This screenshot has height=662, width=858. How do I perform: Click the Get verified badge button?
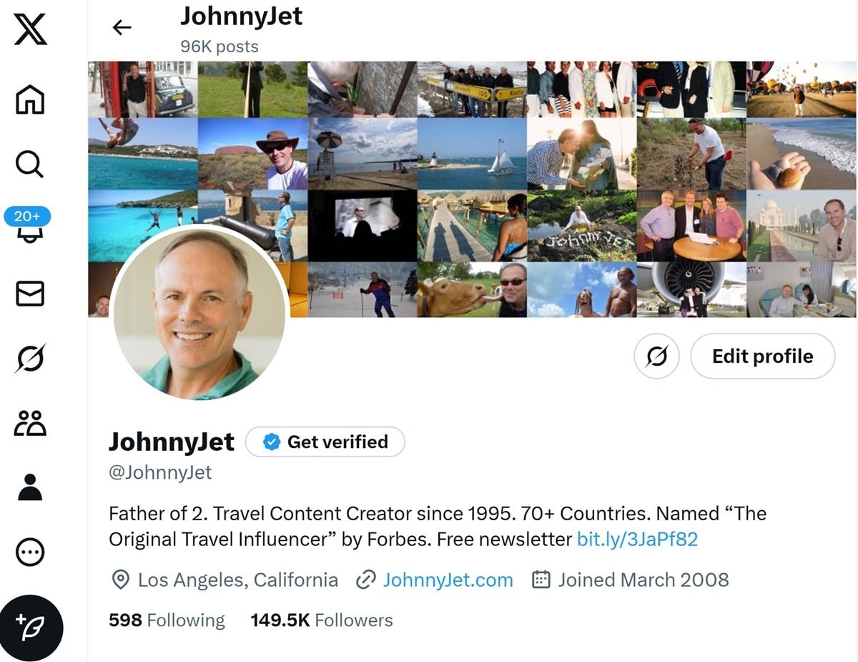(x=325, y=442)
